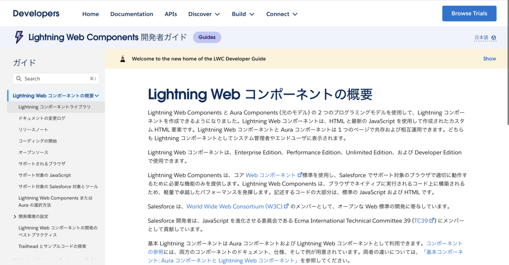Viewport: 509px width, 265px height.
Task: Click the lightning bolt icon
Action: 19,37
